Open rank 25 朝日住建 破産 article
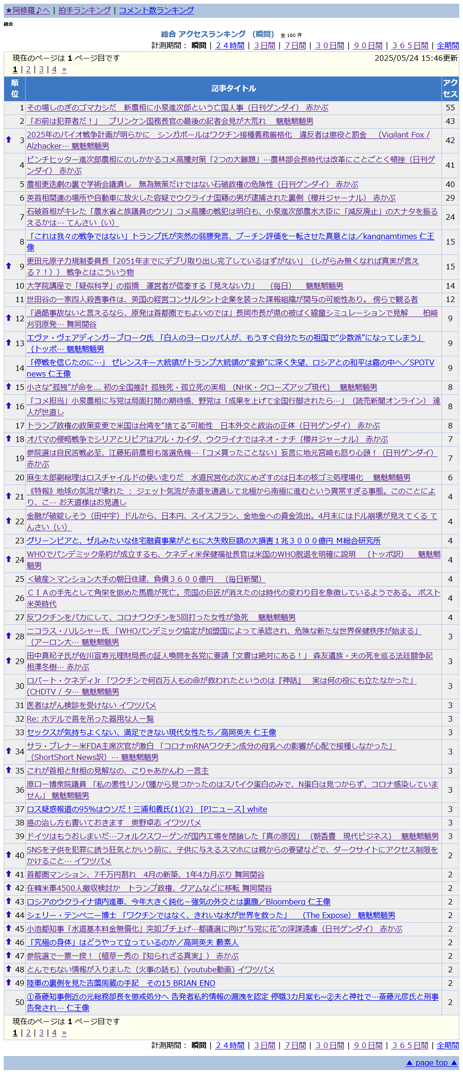The height and width of the screenshot is (1085, 463). coord(146,579)
